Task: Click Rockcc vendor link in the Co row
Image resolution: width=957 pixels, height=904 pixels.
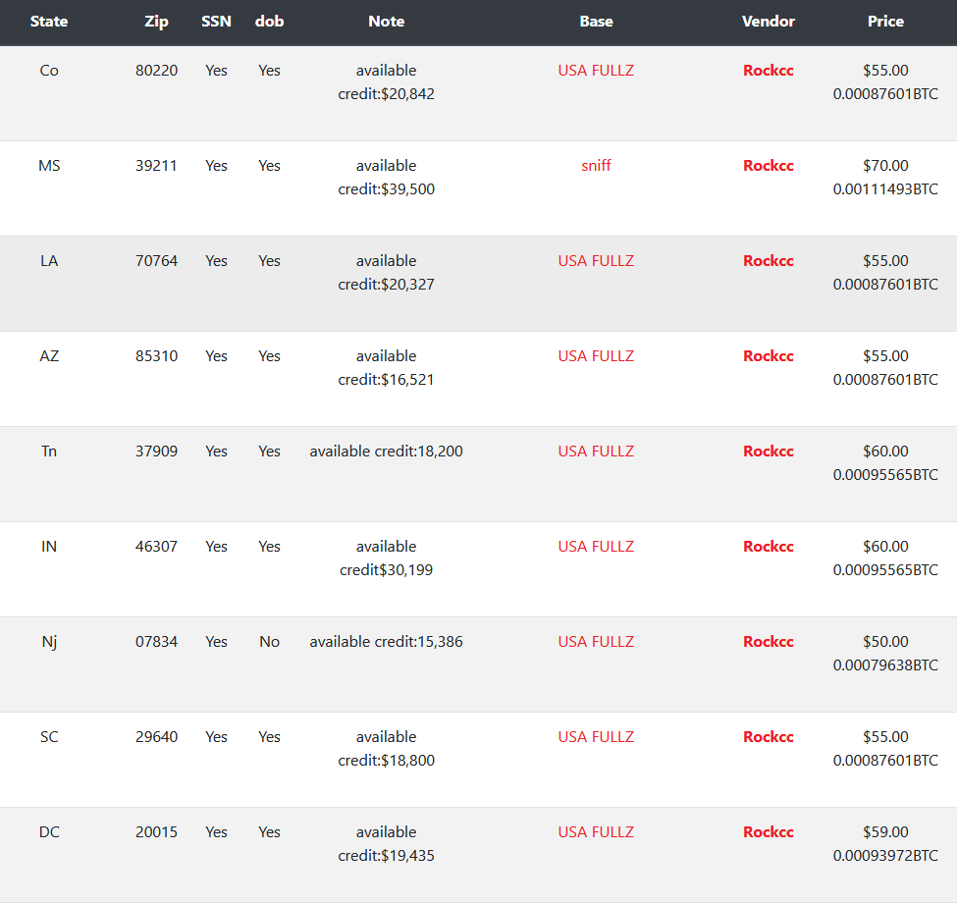Action: tap(769, 71)
